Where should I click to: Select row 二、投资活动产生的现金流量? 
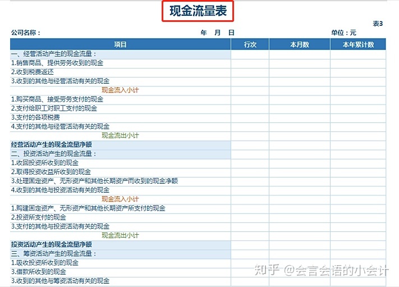click(198, 154)
